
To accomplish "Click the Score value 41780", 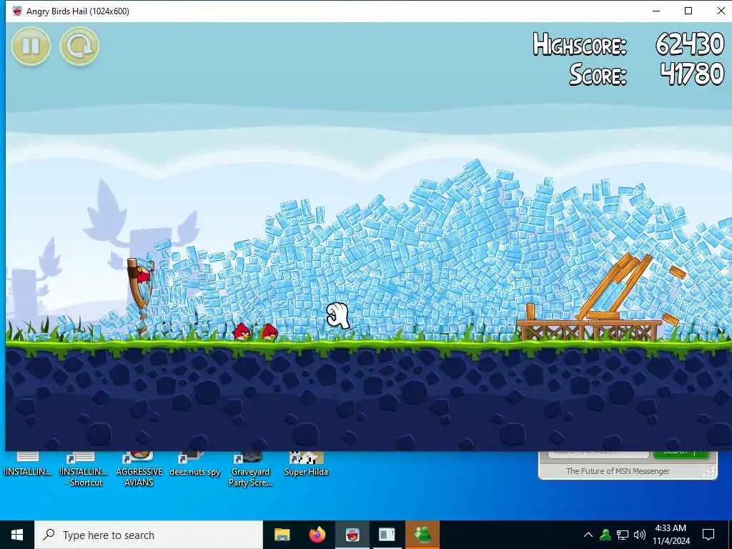I will tap(692, 74).
